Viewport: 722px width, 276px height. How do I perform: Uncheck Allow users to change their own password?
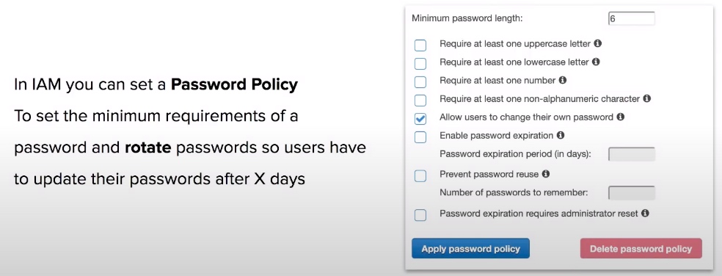tap(420, 118)
